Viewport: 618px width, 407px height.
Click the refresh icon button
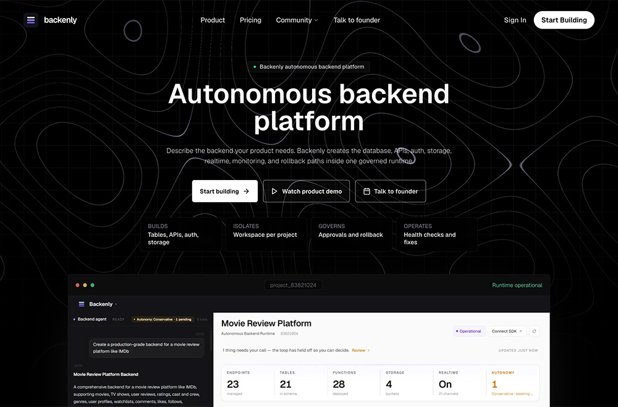tap(534, 332)
